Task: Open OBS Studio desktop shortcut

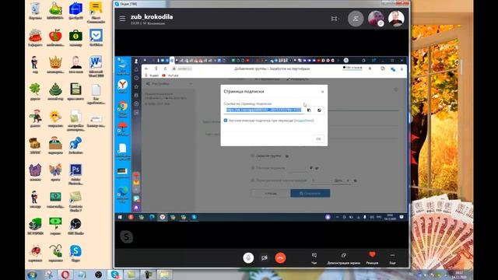Action: click(x=75, y=226)
